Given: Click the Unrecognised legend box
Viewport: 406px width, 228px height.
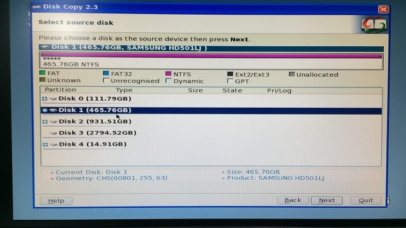Looking at the screenshot, I should point(106,80).
